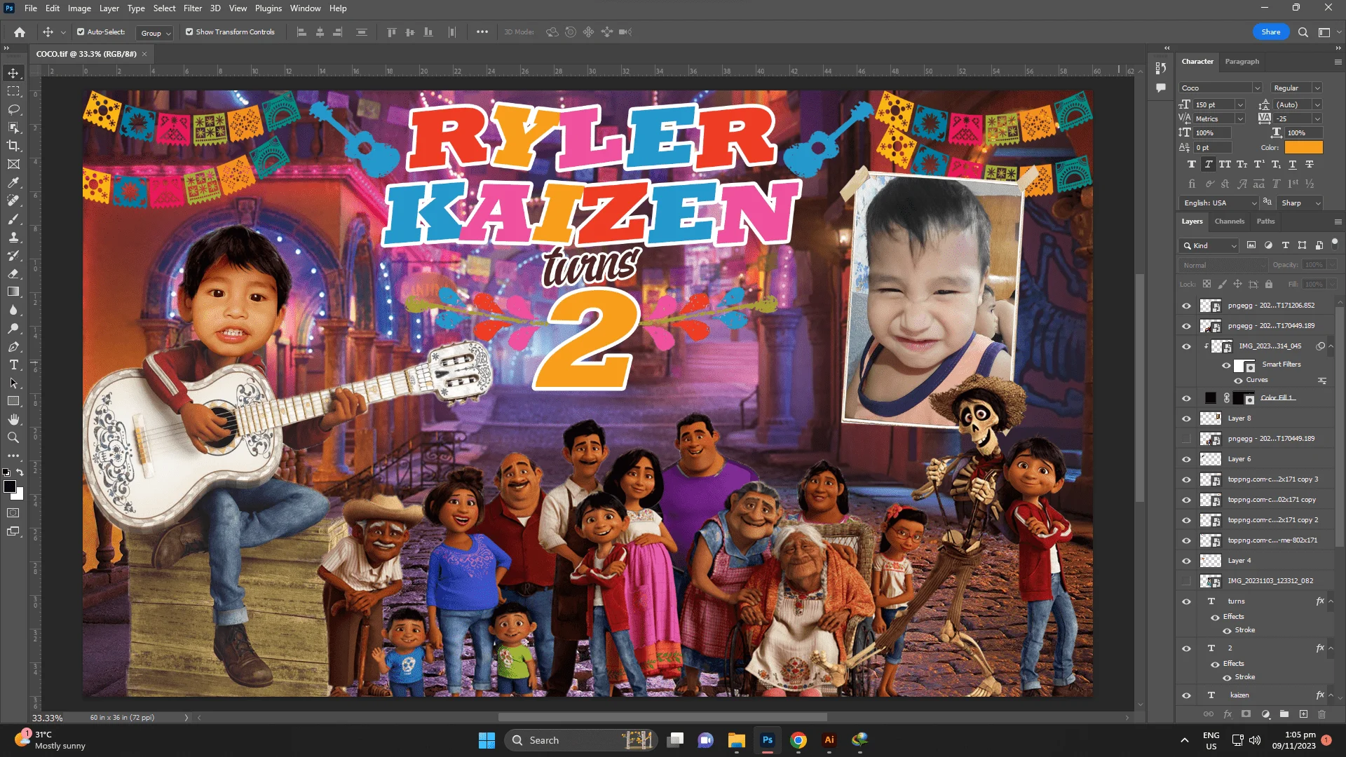Close the COCO.tif document tab
The image size is (1346, 757).
144,54
